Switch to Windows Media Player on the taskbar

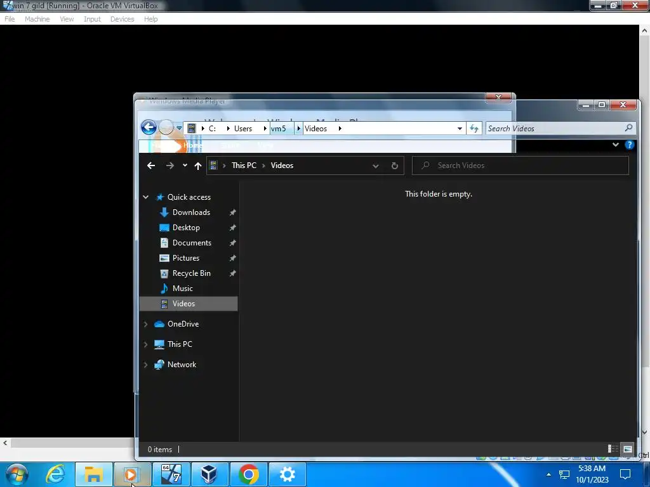131,474
